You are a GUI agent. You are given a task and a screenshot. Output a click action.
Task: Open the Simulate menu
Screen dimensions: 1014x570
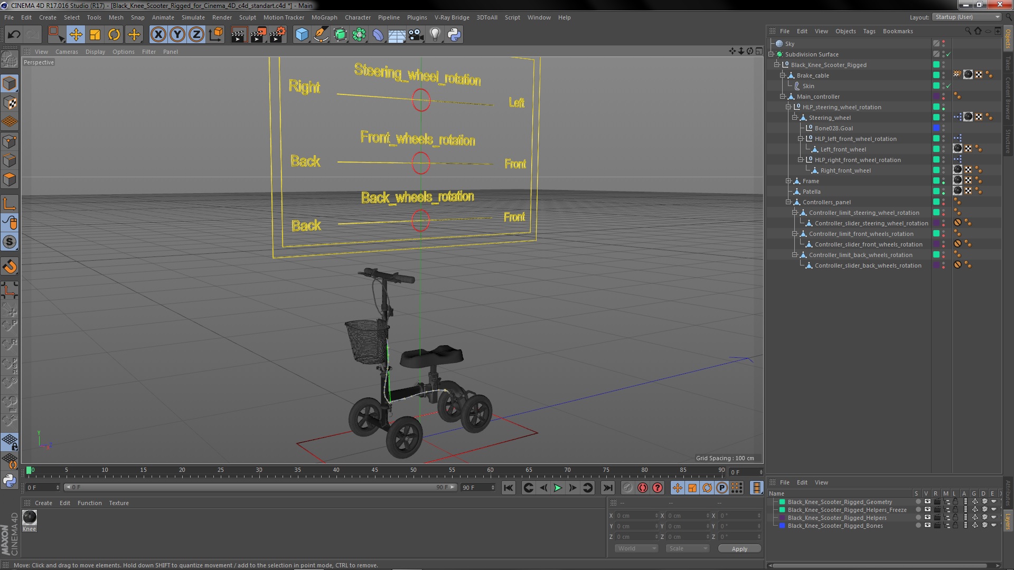tap(193, 17)
